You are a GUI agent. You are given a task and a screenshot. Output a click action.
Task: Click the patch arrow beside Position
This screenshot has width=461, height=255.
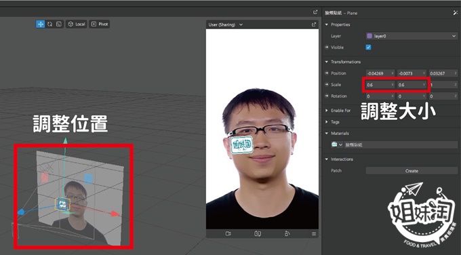pos(327,73)
